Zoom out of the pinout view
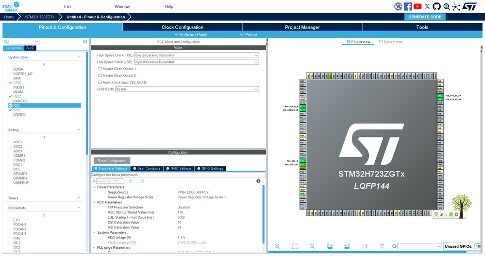This screenshot has height=256, width=485. click(312, 246)
